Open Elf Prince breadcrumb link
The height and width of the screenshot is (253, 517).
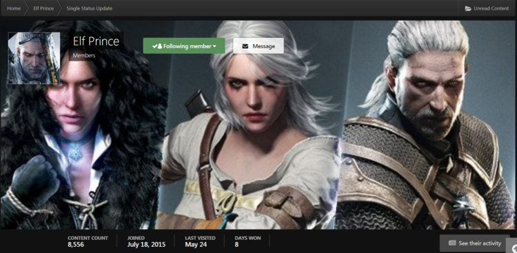coord(43,8)
